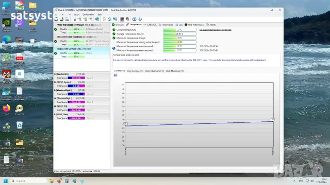Select the KINGSTON SUV500 disk entry

click(81, 52)
